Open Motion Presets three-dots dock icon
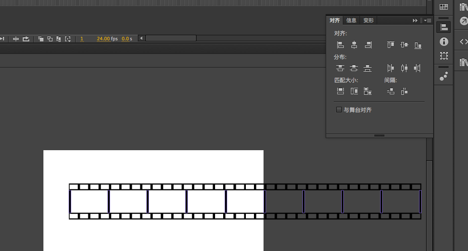 click(x=444, y=77)
